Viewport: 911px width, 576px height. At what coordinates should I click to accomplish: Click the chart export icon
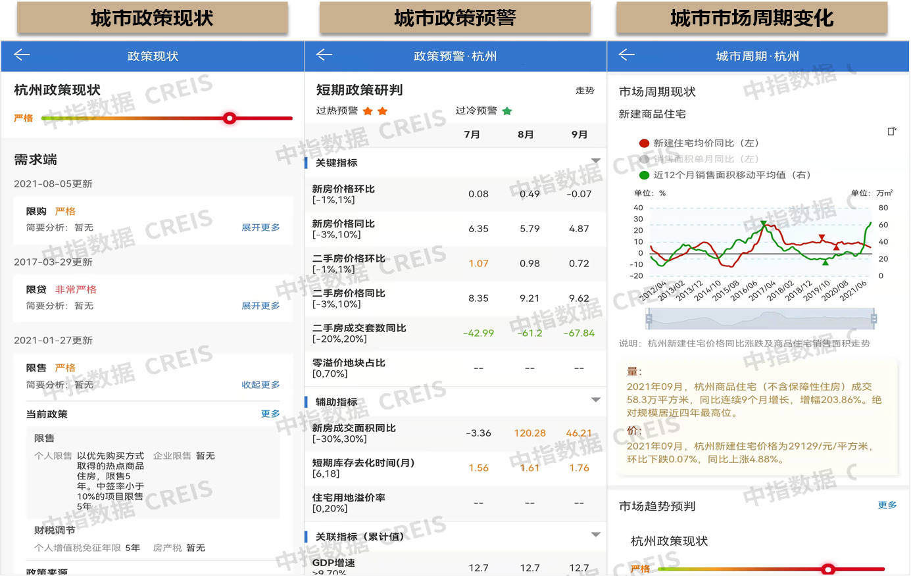click(x=891, y=132)
